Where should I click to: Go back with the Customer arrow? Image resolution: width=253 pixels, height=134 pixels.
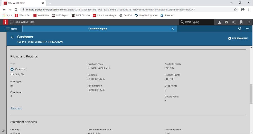[12, 37]
